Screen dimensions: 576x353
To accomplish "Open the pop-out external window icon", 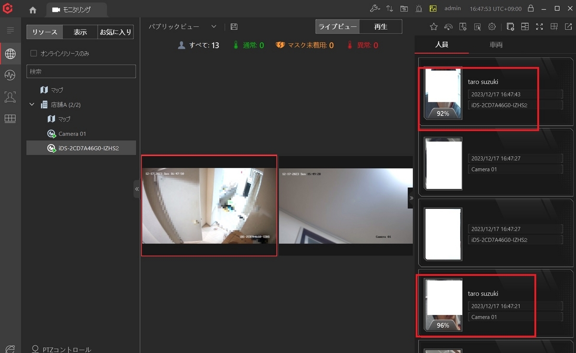I will (x=568, y=27).
